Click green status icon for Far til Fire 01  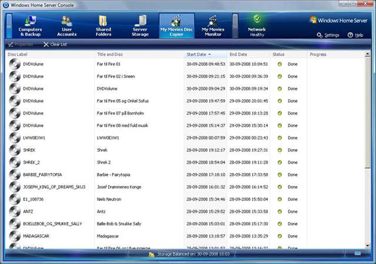pyautogui.click(x=280, y=64)
